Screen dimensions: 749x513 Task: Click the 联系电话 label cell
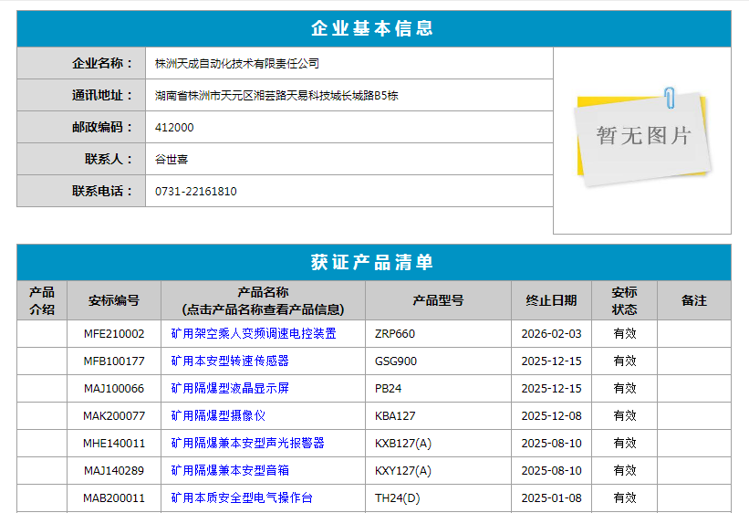click(81, 192)
